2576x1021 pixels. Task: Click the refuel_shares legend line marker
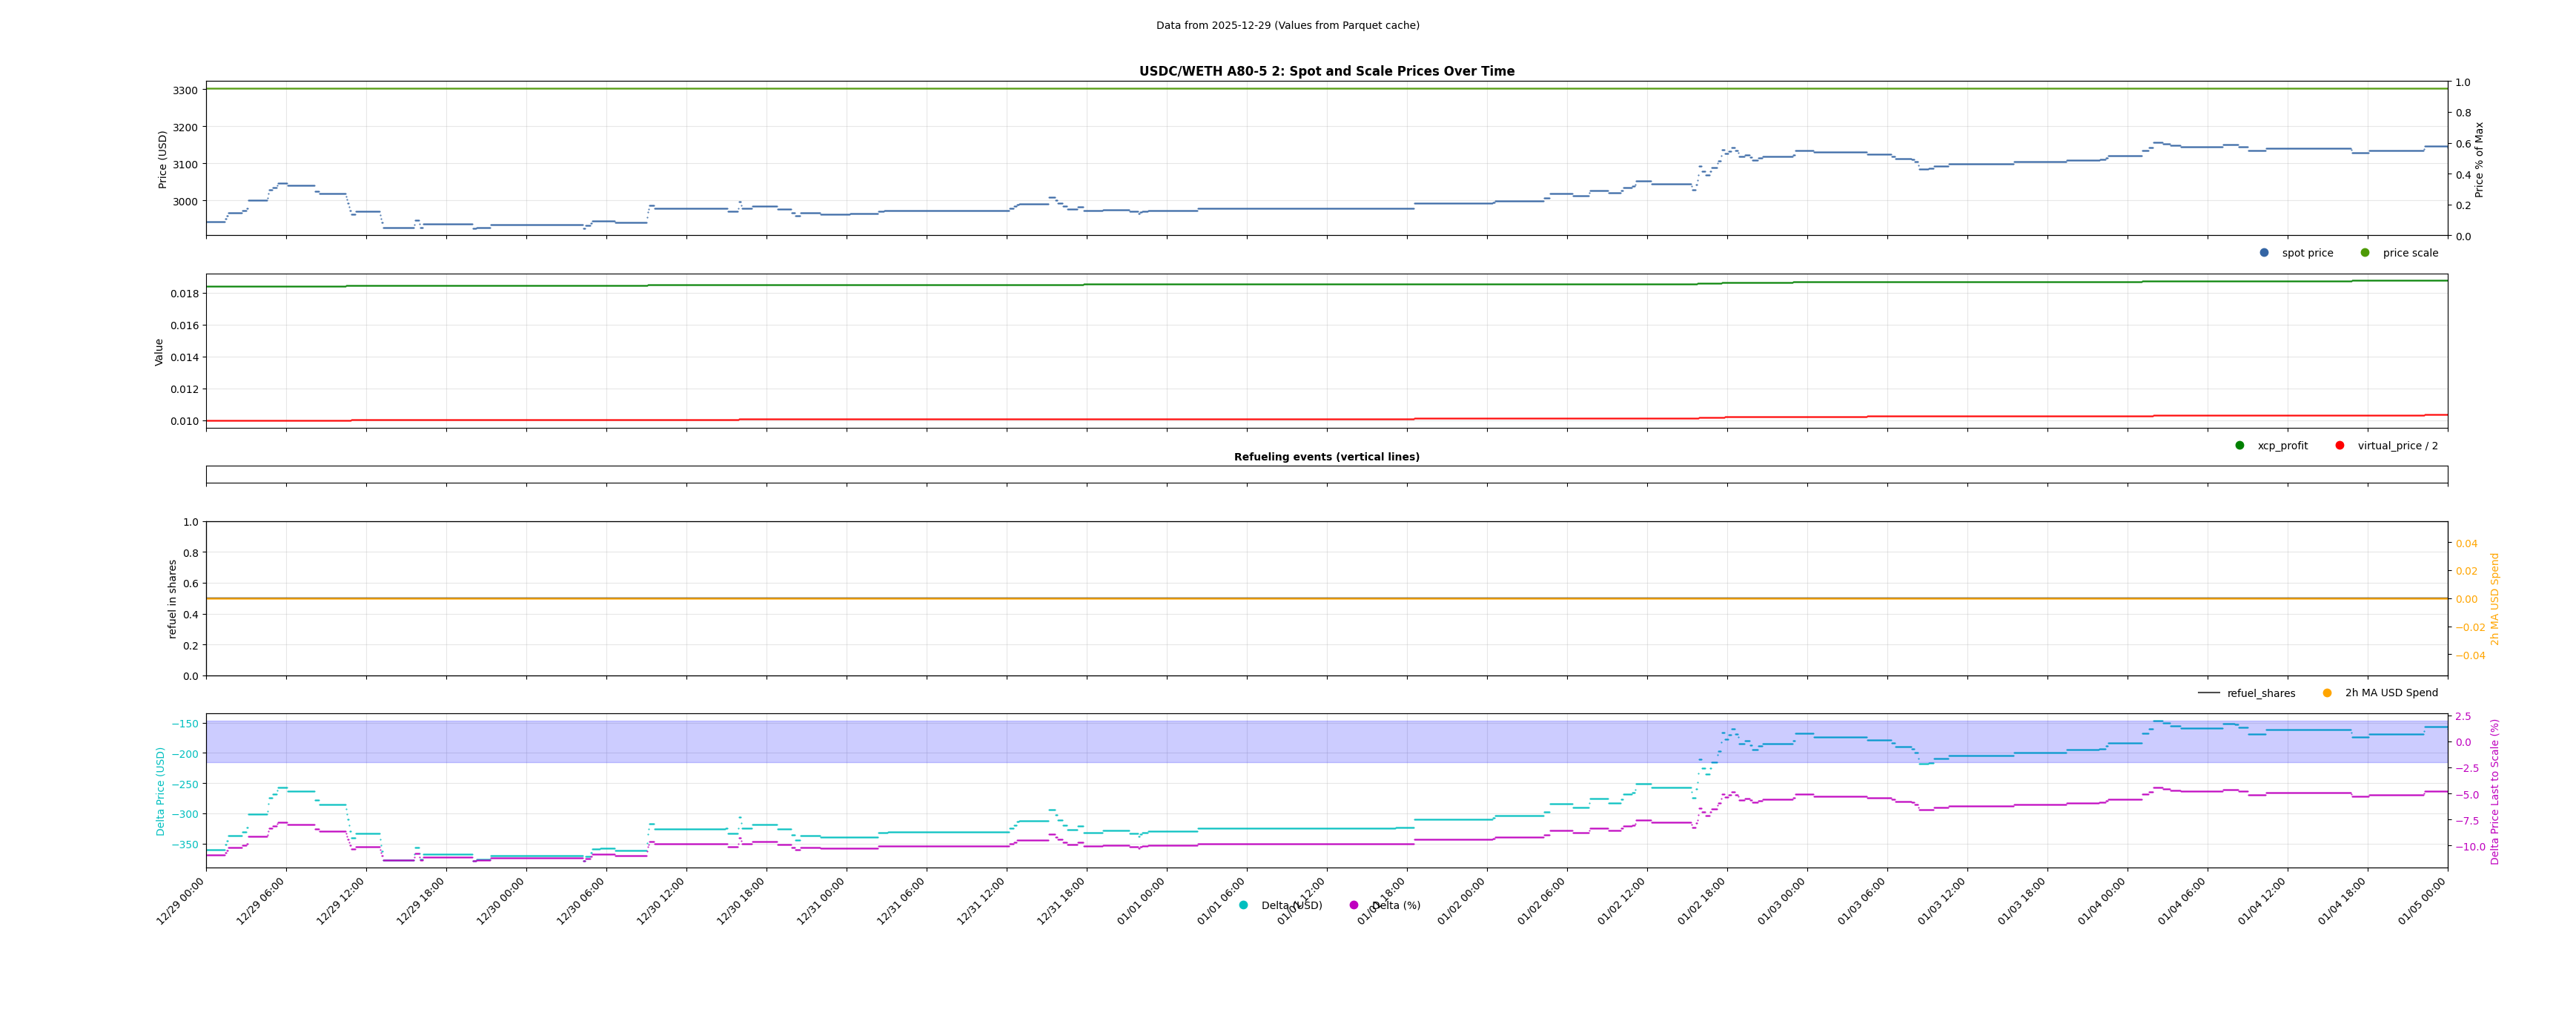pos(2209,693)
